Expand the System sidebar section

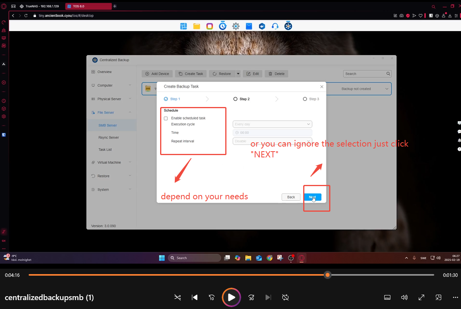(x=130, y=189)
